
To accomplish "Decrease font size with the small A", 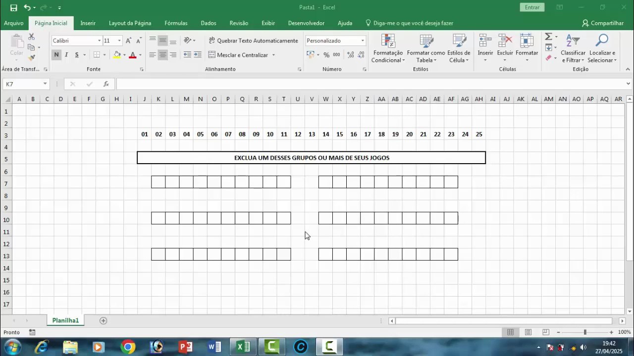I will click(139, 41).
